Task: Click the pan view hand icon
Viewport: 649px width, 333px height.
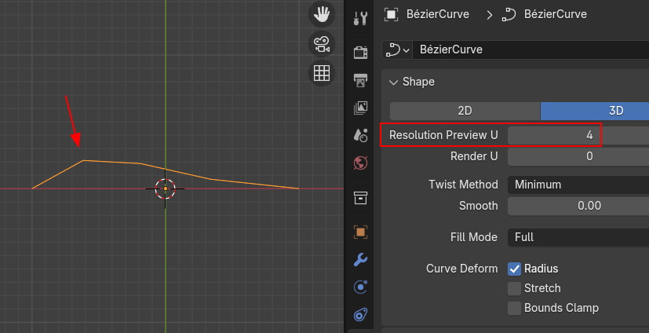Action: 322,15
